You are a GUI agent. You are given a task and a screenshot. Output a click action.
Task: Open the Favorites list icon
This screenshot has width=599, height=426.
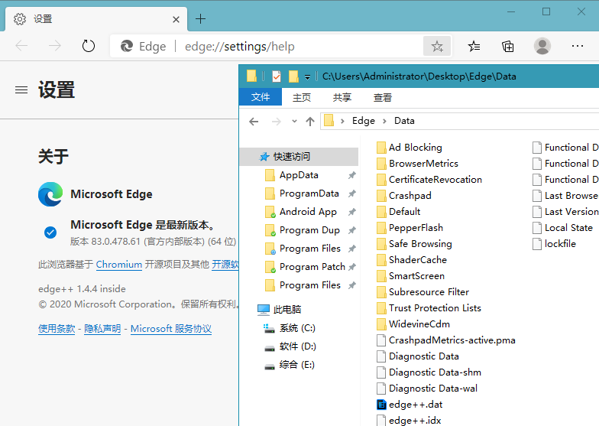click(x=474, y=46)
